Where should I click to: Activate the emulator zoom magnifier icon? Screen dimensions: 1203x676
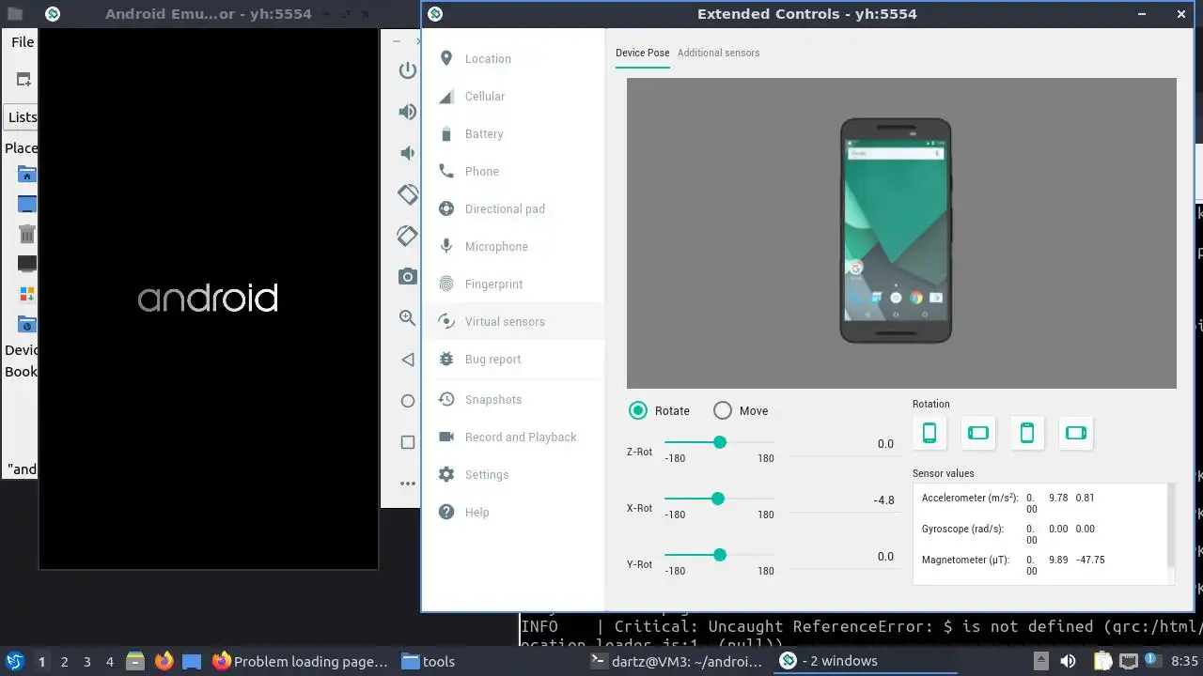pyautogui.click(x=407, y=318)
